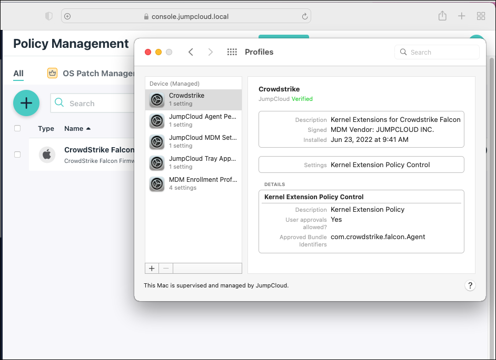496x360 pixels.
Task: Check the CrowdStrike Falcon policy row checkbox
Action: (x=17, y=155)
